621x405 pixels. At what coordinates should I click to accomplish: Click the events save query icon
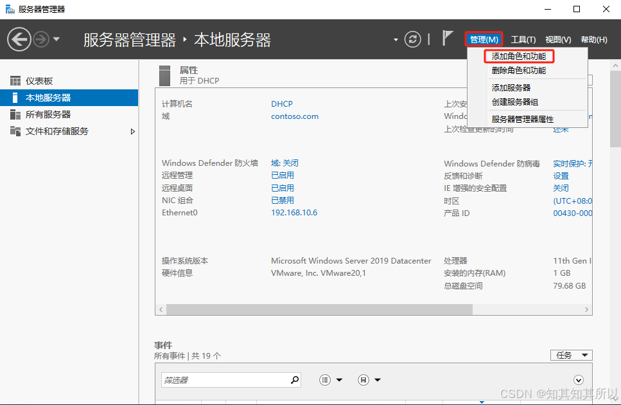(363, 380)
